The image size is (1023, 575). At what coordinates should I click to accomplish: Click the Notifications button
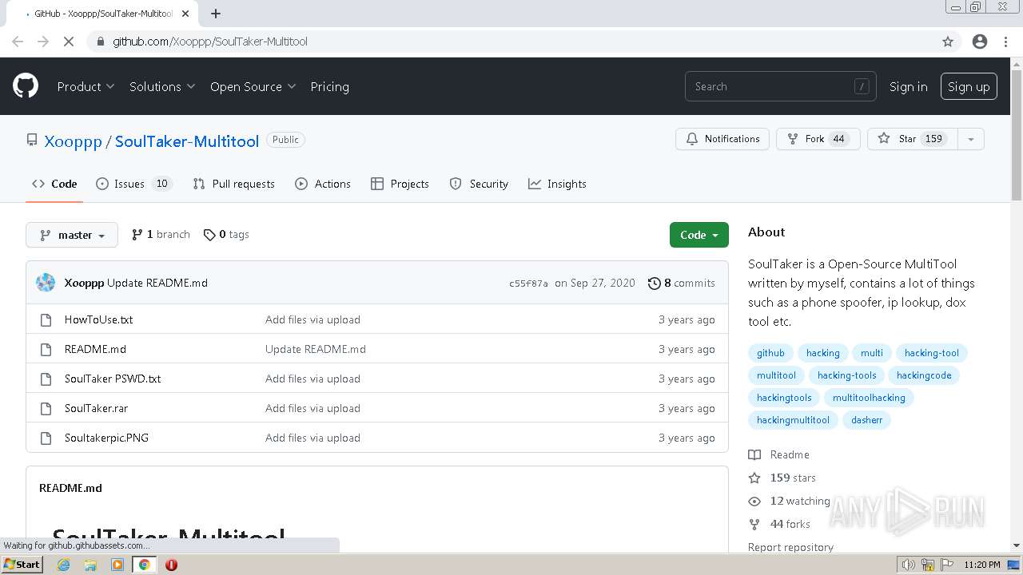(x=722, y=139)
